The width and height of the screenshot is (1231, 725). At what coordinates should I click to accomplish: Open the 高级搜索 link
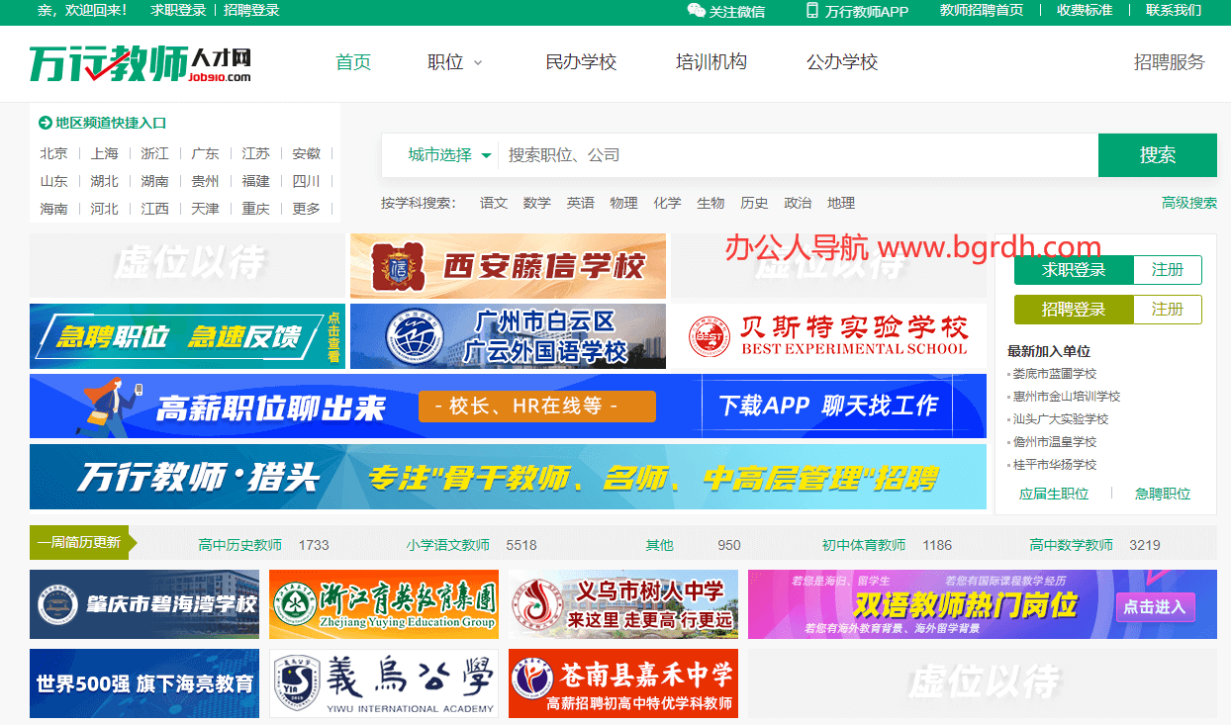pos(1189,203)
